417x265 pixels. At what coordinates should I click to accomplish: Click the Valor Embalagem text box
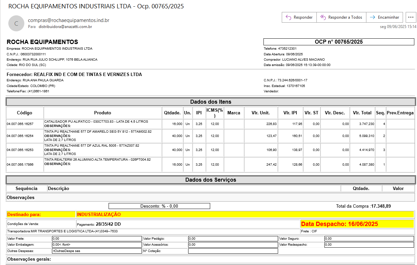97,245
